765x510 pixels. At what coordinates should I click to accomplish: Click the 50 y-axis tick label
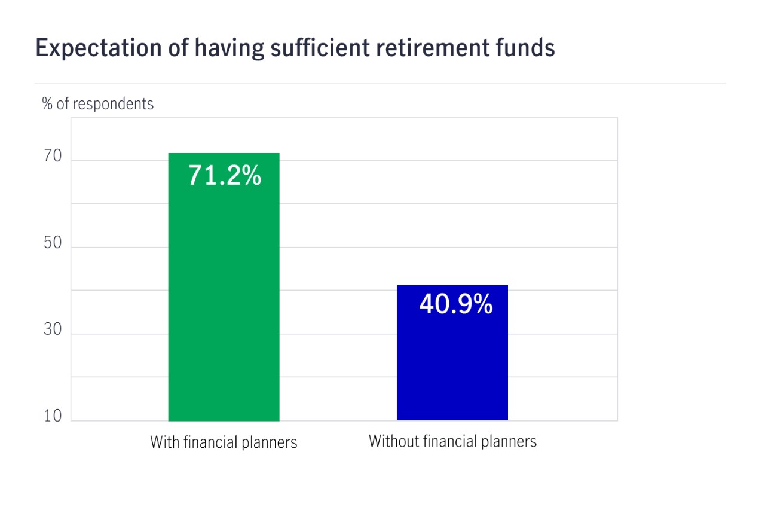[53, 243]
